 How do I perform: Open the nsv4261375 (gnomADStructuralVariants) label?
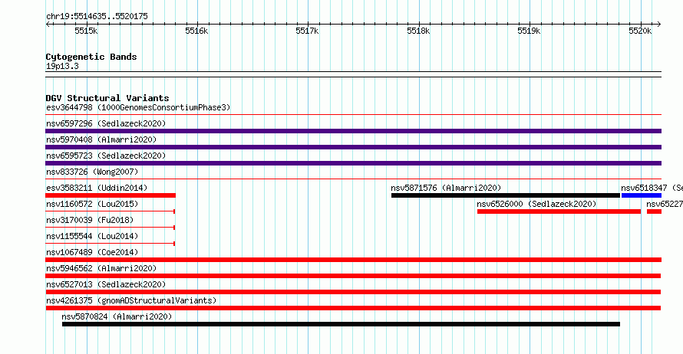[x=131, y=300]
